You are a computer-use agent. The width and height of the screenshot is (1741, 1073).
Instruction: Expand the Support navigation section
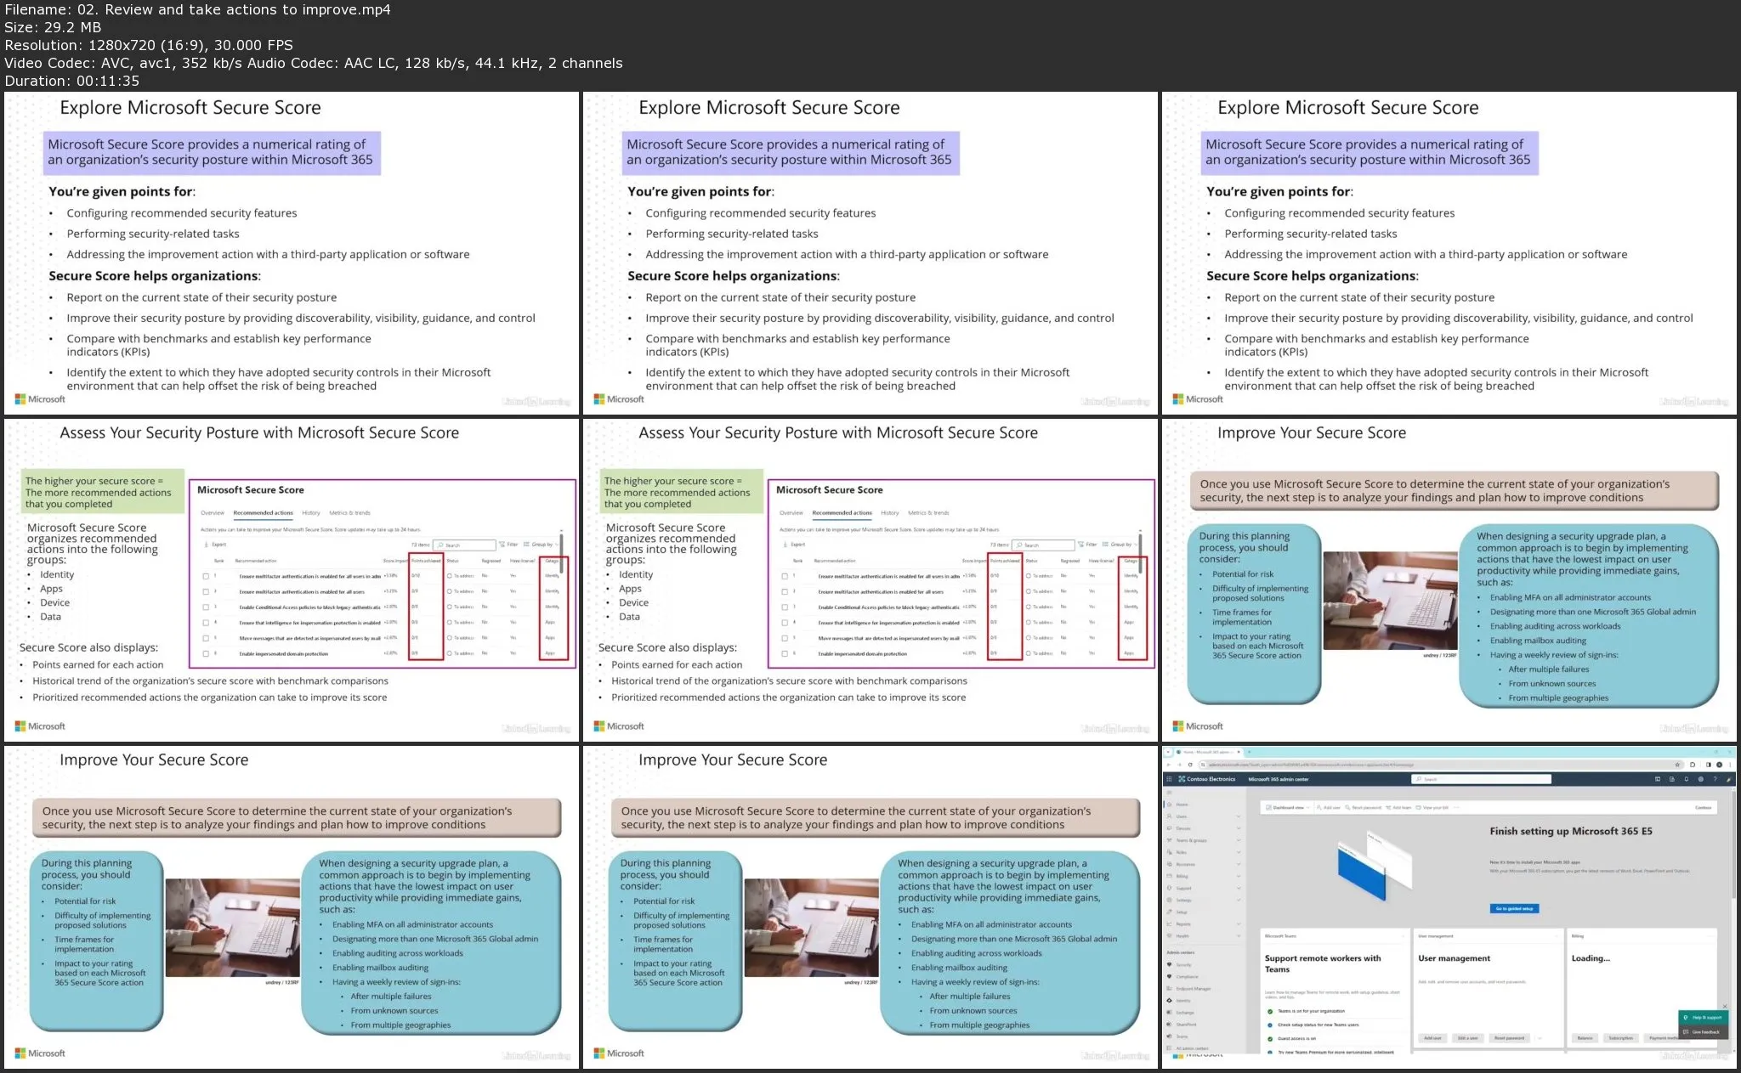[1239, 888]
